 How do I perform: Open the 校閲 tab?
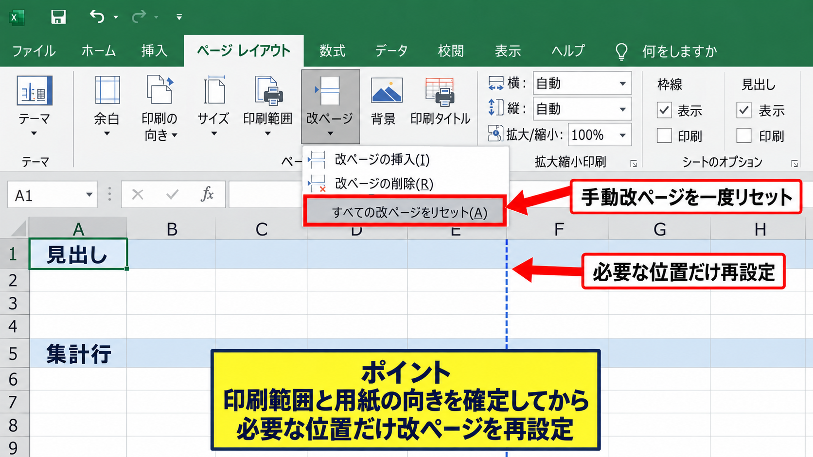(x=451, y=51)
